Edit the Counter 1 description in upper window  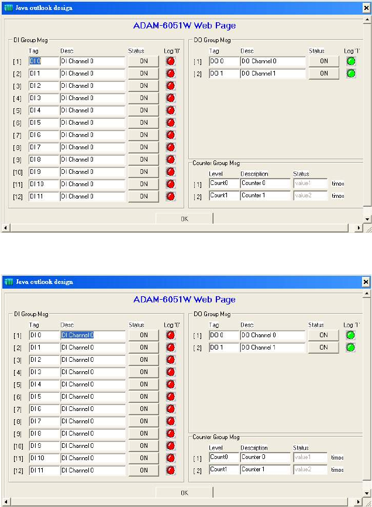pos(266,196)
